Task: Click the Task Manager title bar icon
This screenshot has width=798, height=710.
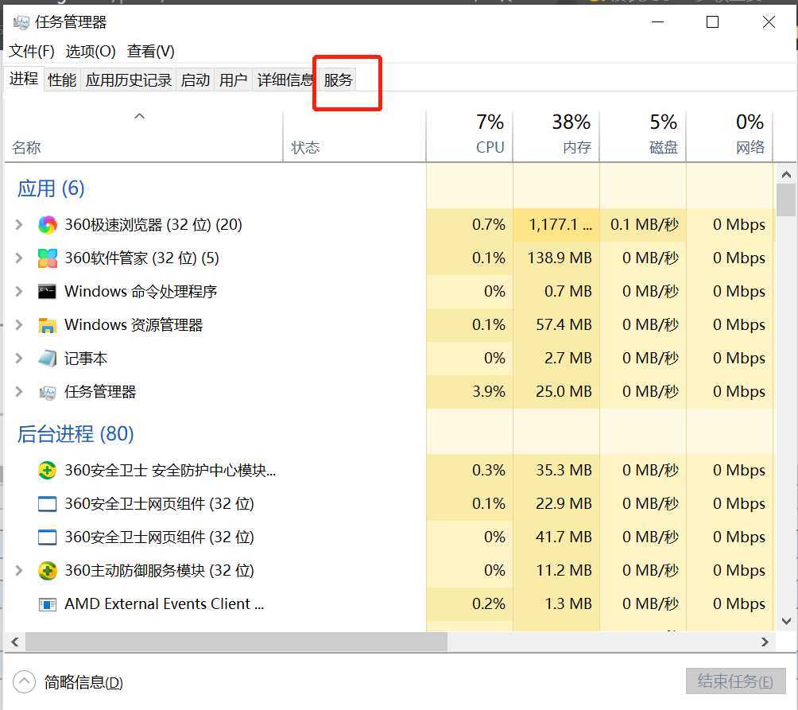Action: (21, 22)
